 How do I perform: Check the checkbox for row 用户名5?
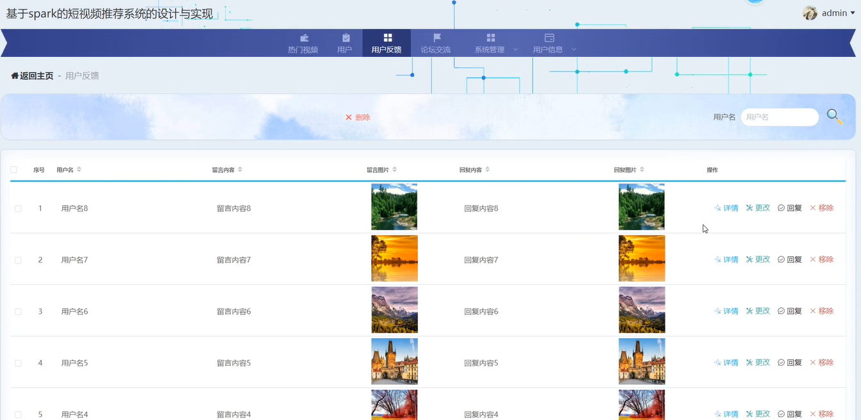(18, 363)
